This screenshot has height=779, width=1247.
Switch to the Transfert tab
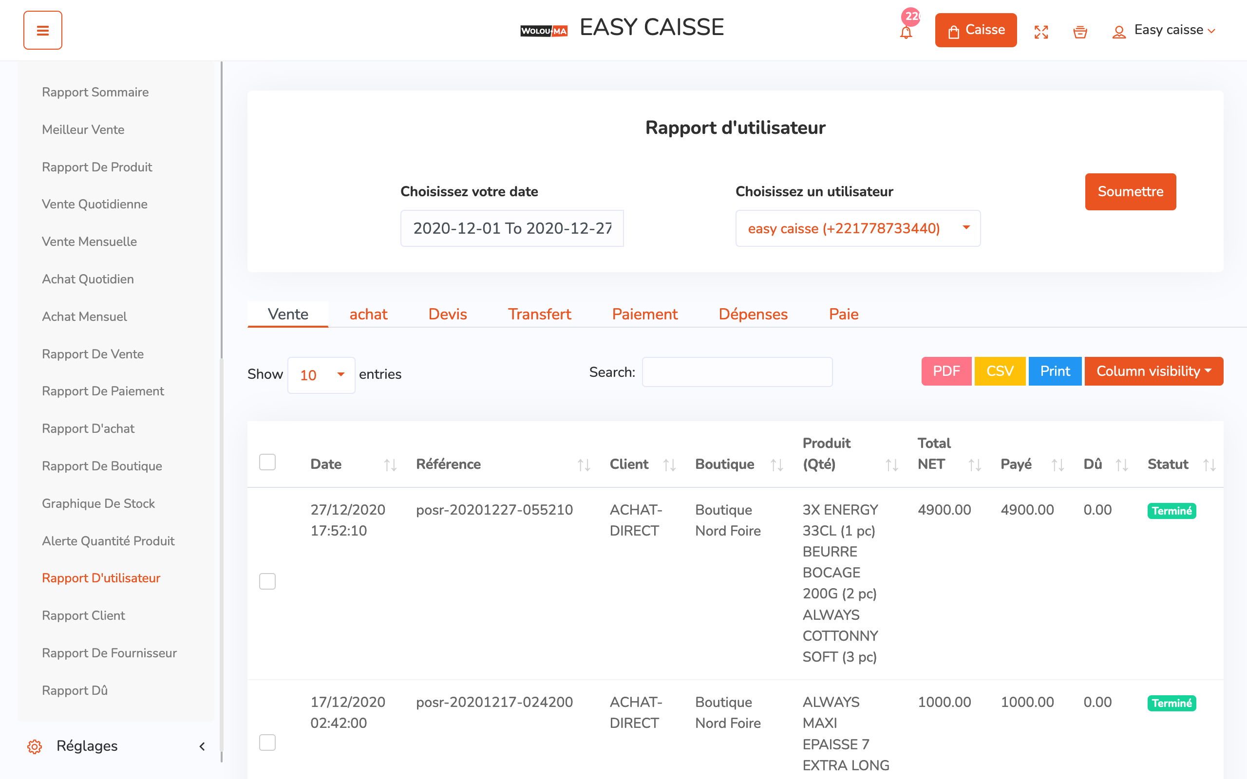(539, 315)
